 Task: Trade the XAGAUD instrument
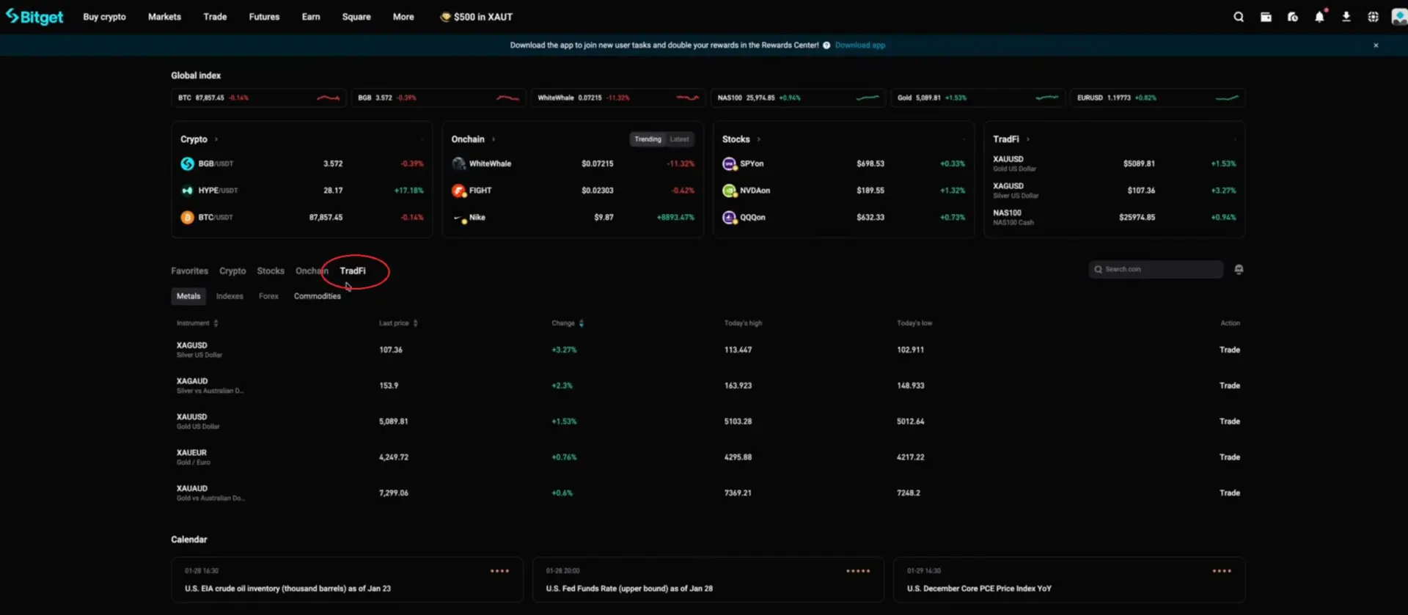(x=1230, y=386)
